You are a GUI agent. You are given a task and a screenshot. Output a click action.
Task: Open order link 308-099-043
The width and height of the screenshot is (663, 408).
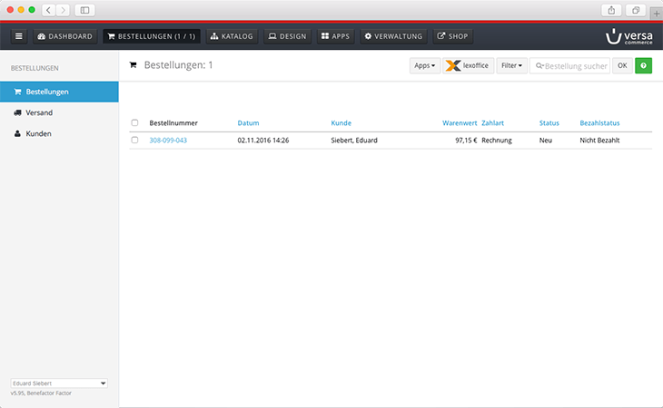click(x=168, y=141)
